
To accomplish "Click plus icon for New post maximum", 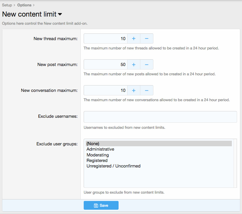I will click(x=134, y=65).
